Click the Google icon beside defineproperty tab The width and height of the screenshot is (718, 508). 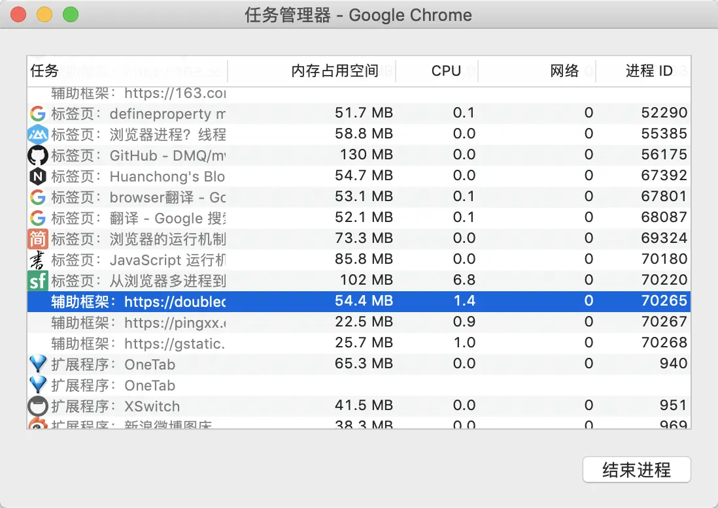(x=37, y=113)
